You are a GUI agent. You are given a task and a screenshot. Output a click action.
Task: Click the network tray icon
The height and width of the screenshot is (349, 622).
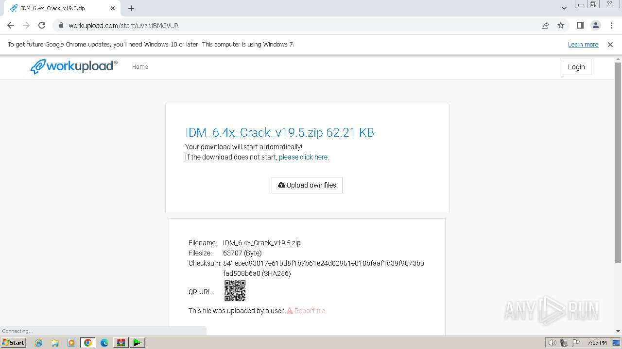(x=564, y=343)
